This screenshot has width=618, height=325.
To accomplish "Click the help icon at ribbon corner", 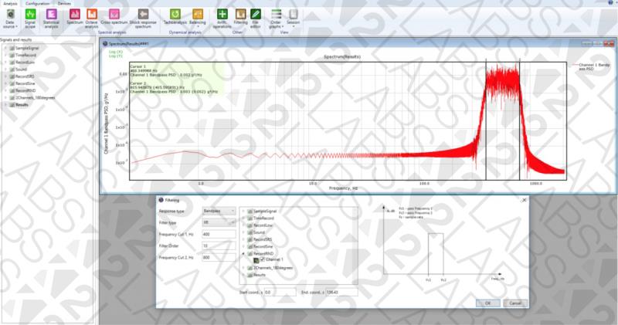I will pyautogui.click(x=610, y=3).
